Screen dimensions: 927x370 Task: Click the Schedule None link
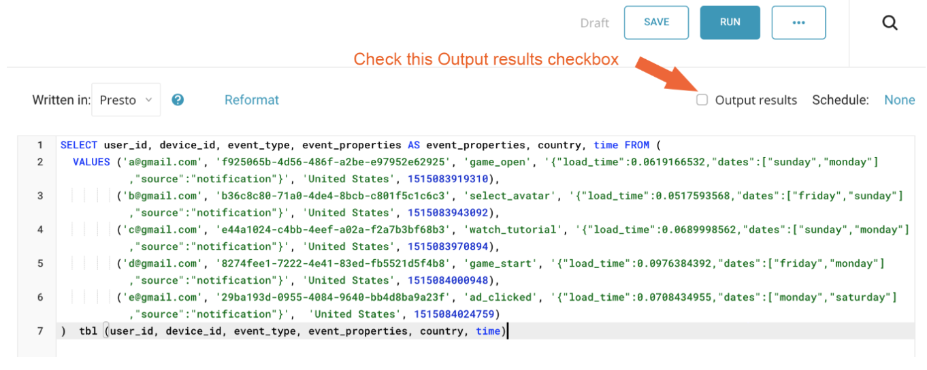(x=899, y=100)
